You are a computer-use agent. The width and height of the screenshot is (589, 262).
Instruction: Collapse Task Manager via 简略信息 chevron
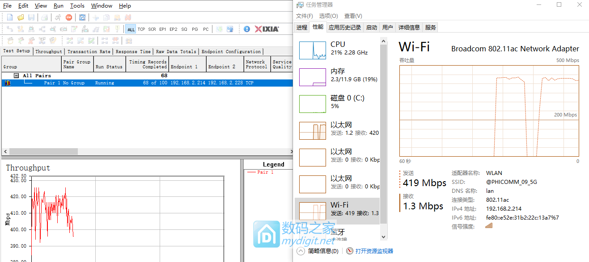pyautogui.click(x=301, y=251)
